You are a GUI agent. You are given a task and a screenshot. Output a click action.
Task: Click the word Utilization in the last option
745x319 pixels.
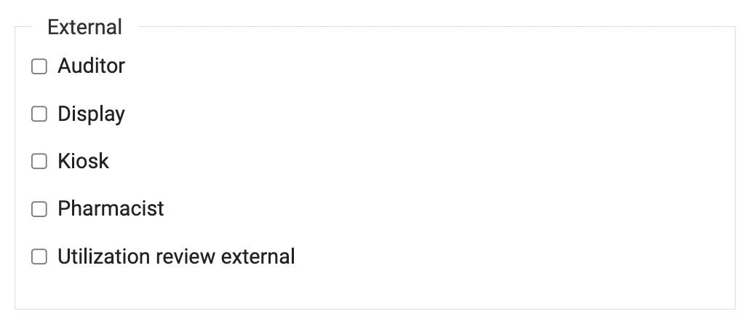[97, 256]
